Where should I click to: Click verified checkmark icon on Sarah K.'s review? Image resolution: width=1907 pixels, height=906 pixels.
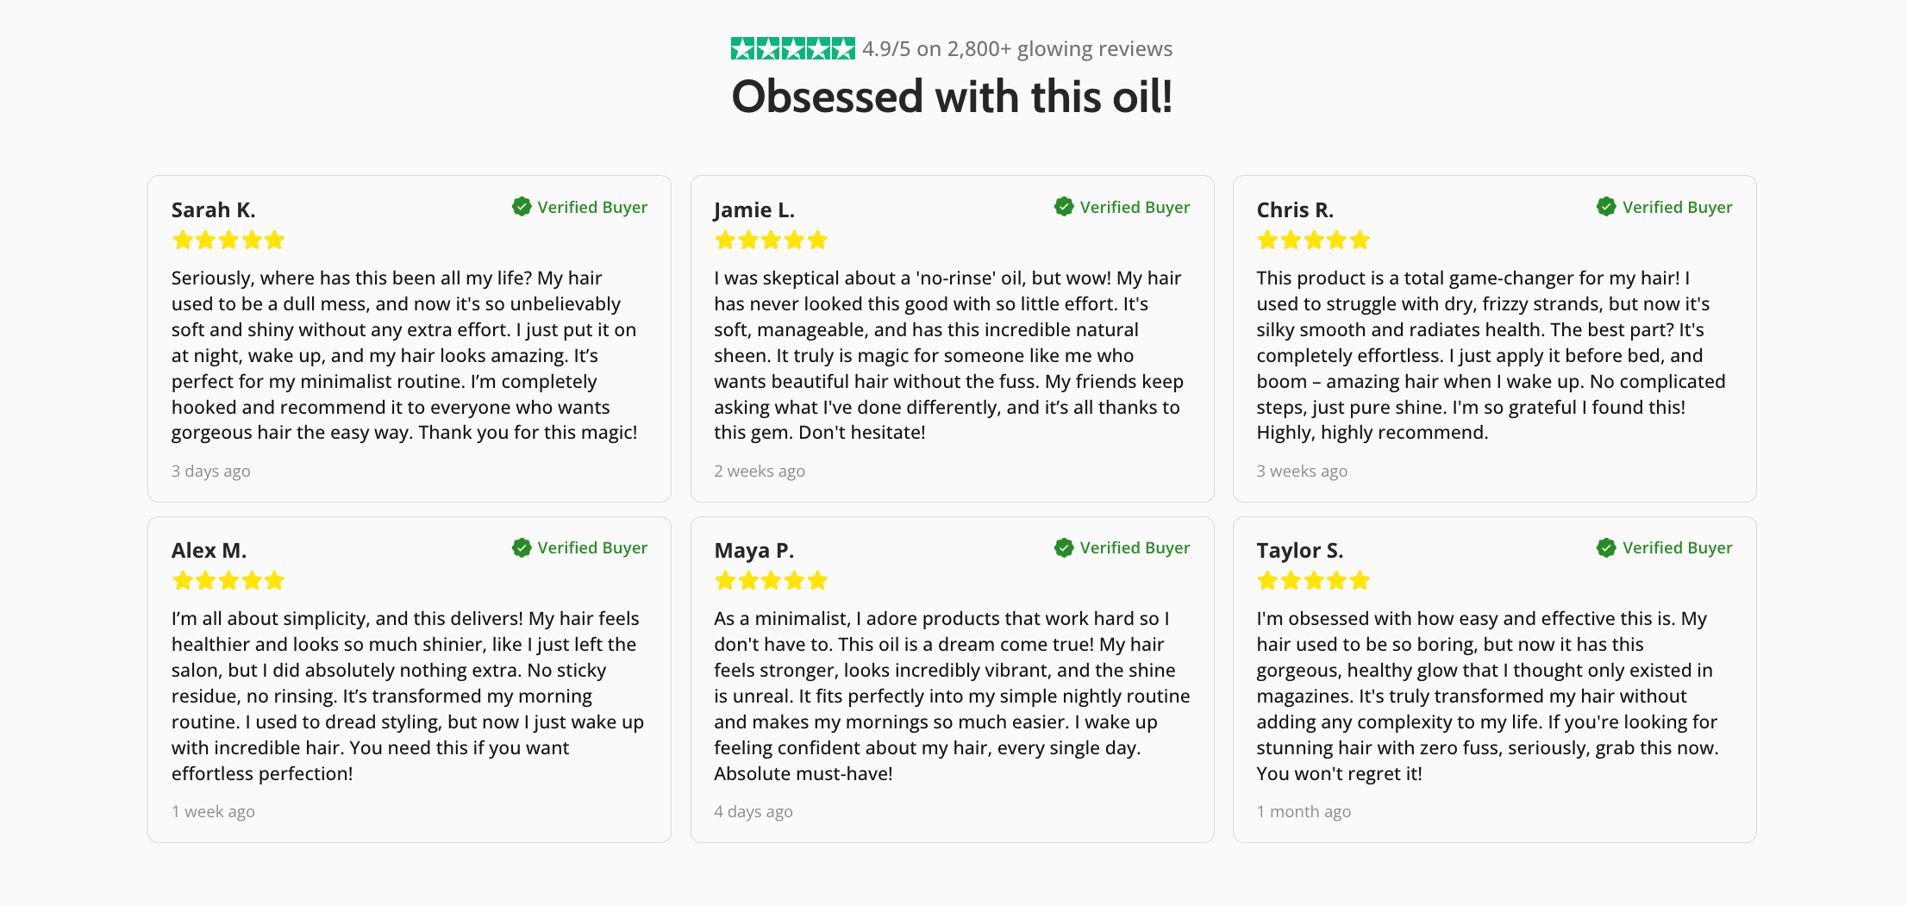(x=522, y=207)
